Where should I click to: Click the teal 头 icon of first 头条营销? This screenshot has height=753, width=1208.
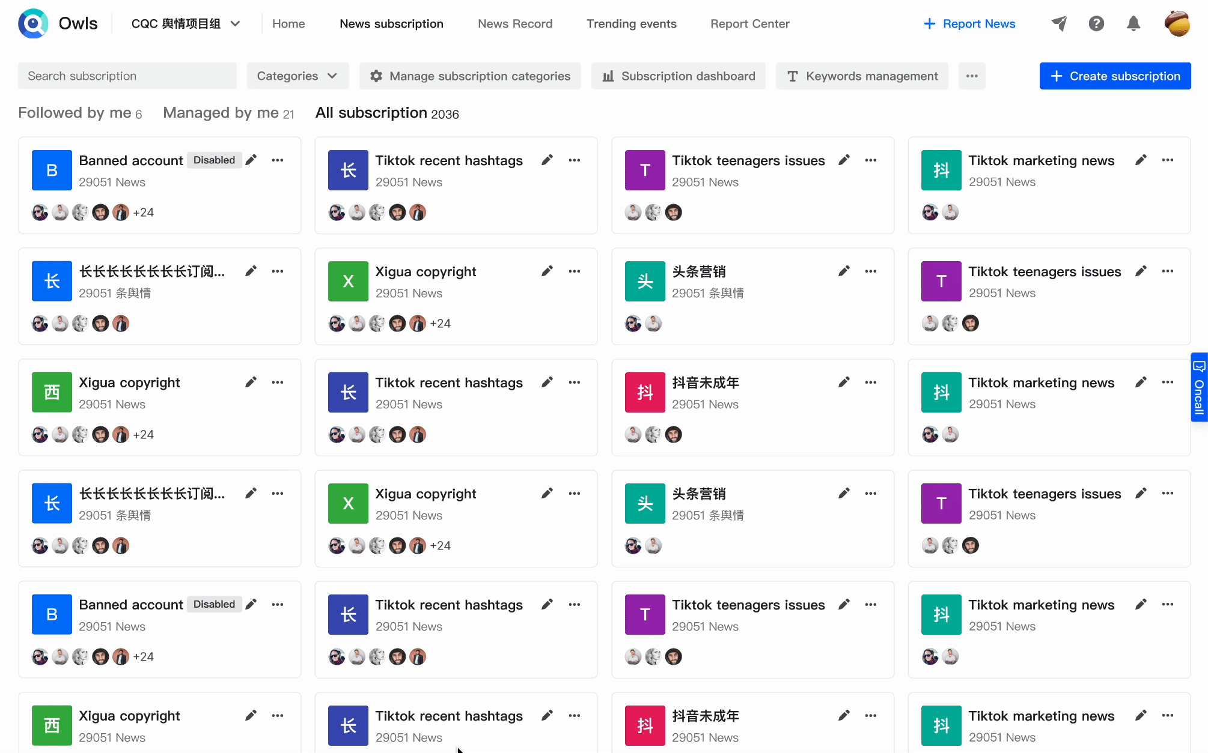645,281
